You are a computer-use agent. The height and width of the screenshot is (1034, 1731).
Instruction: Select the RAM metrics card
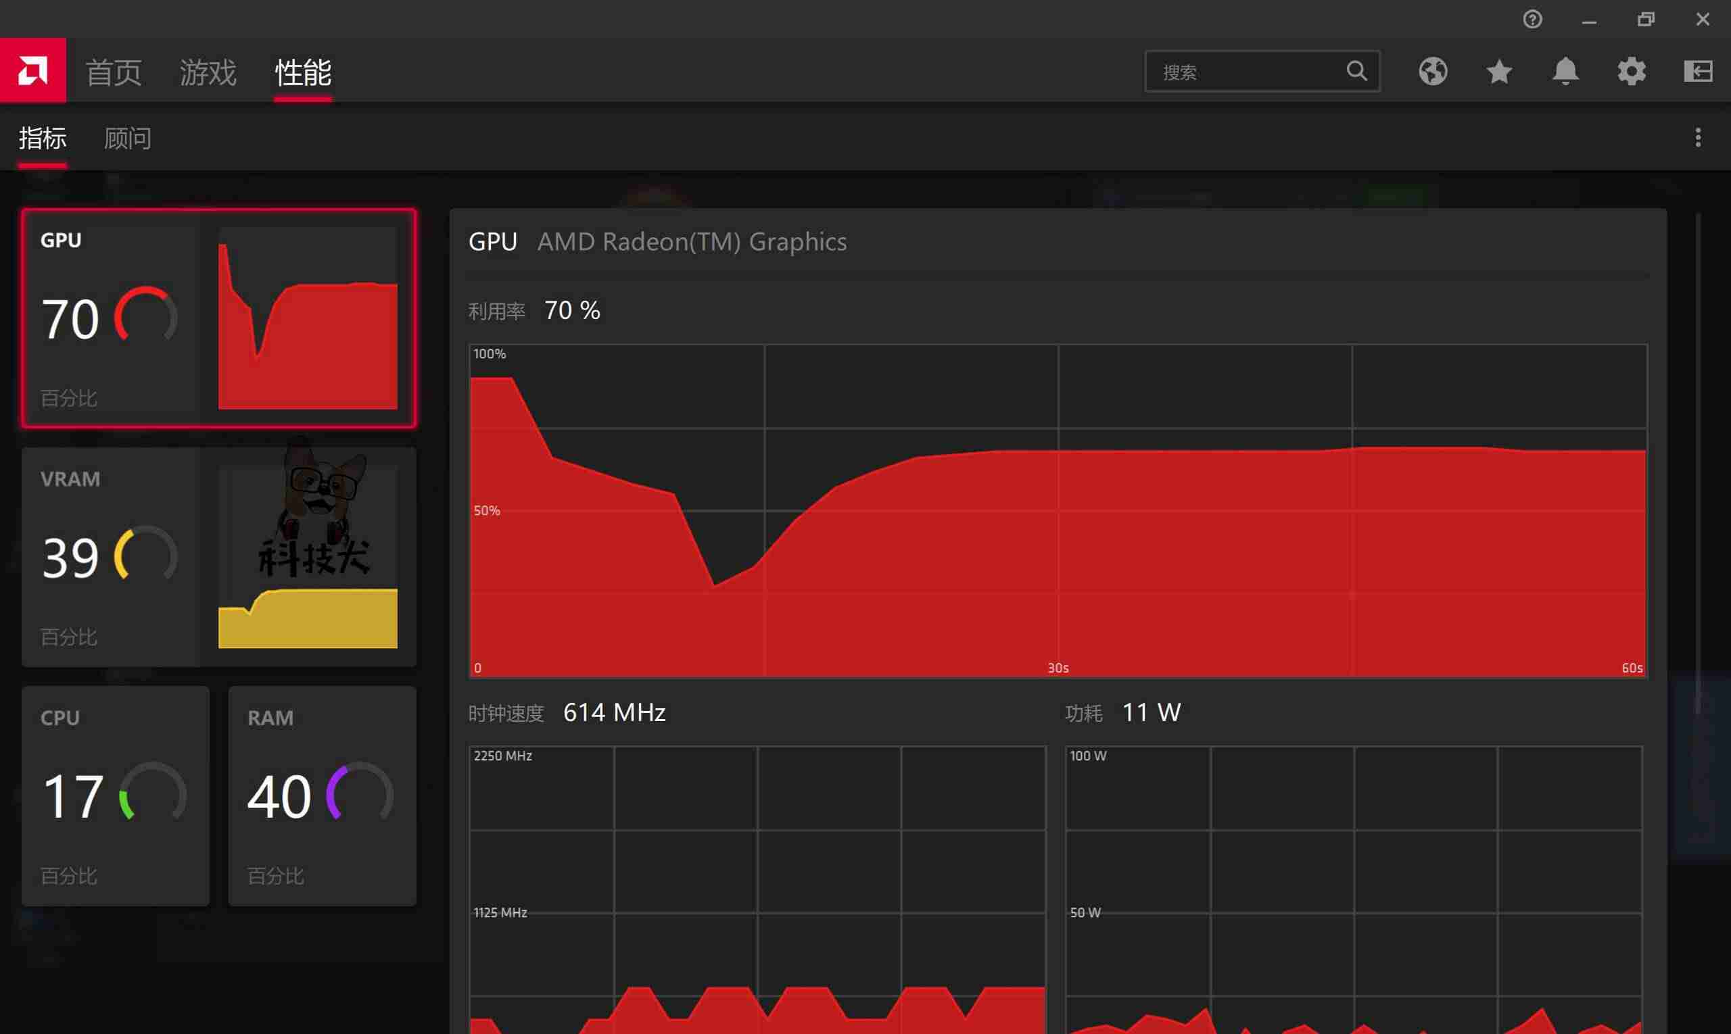pos(322,795)
